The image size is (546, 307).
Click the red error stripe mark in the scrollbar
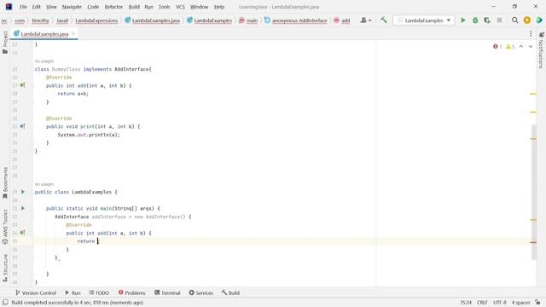[533, 242]
